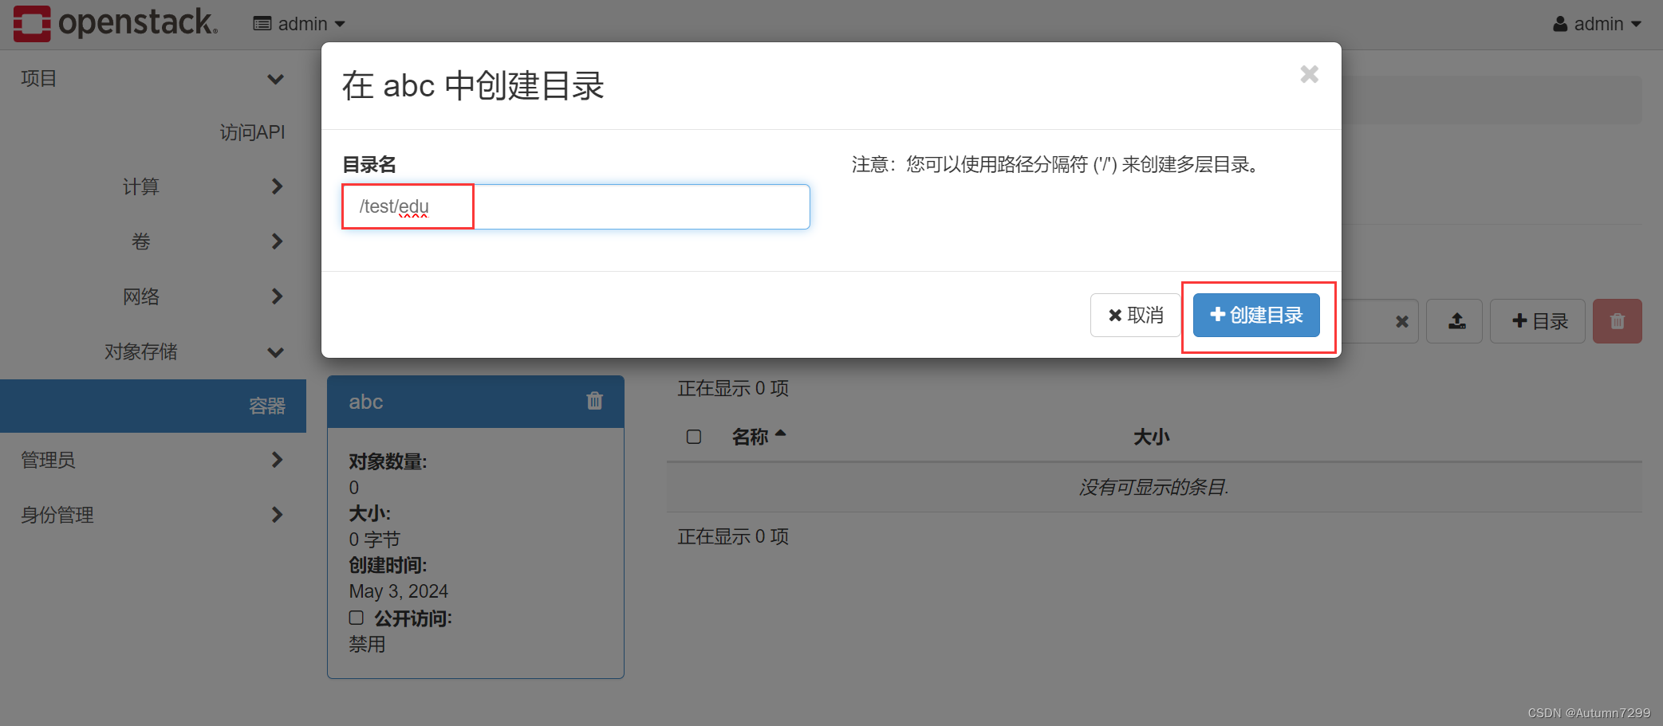
Task: Click the 目录名 input field
Action: click(576, 206)
